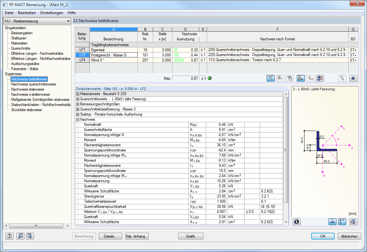
Task: Select Parameter - Stäbe in the tree
Action: 25,69
